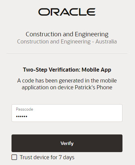This screenshot has width=135, height=165.
Task: Click the Construction and Engineering - Australia subtitle
Action: click(x=67, y=42)
